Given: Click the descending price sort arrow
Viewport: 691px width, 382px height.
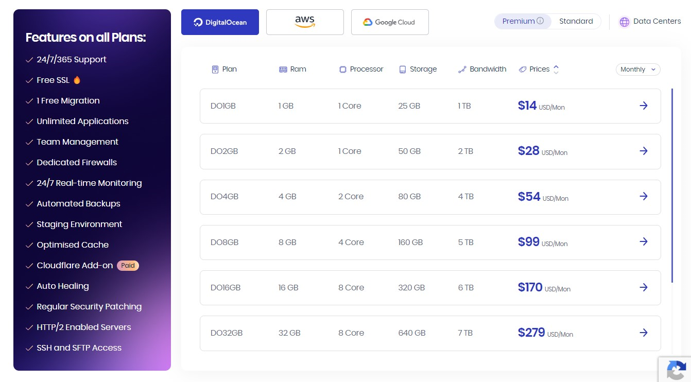Looking at the screenshot, I should point(556,73).
